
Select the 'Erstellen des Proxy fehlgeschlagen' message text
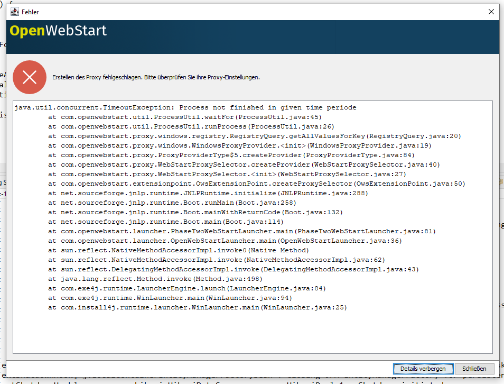(156, 77)
